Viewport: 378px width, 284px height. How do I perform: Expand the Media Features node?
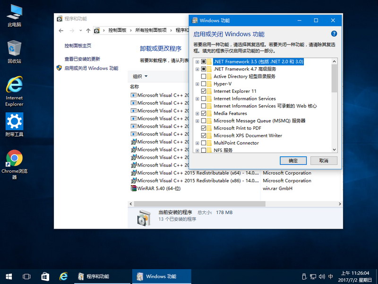(x=197, y=114)
